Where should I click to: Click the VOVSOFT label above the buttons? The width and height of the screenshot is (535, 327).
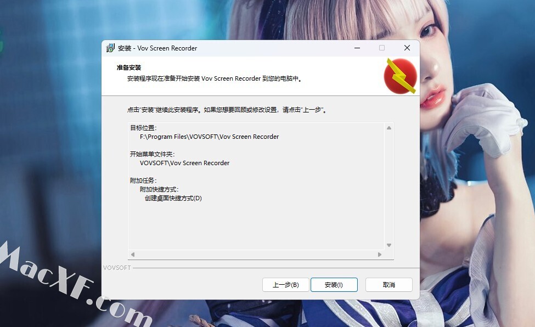[x=117, y=268]
